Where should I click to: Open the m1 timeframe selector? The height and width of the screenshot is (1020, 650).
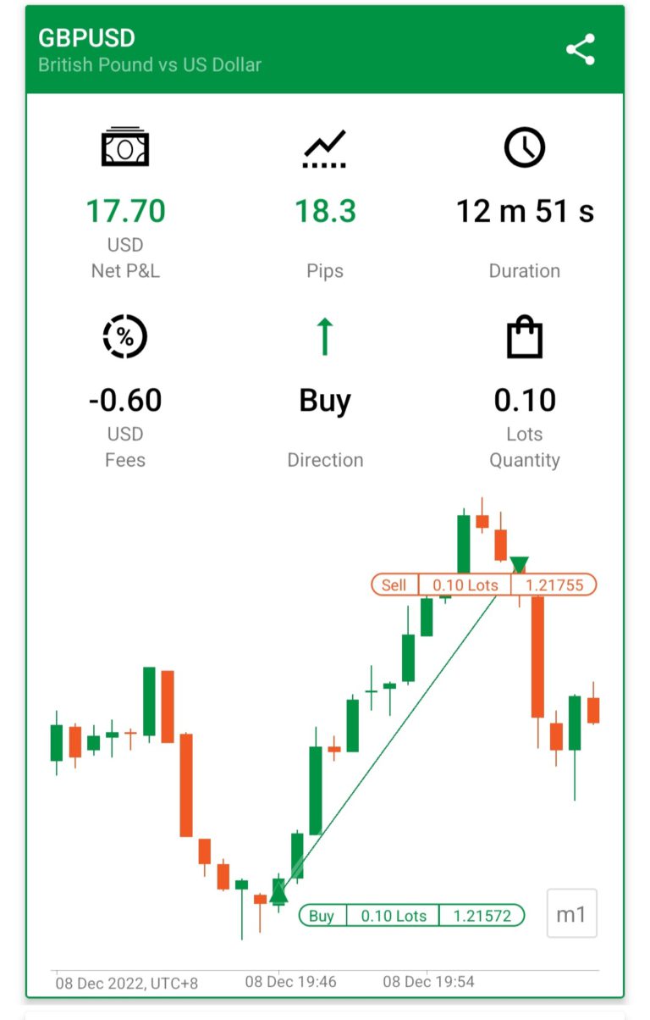[572, 914]
